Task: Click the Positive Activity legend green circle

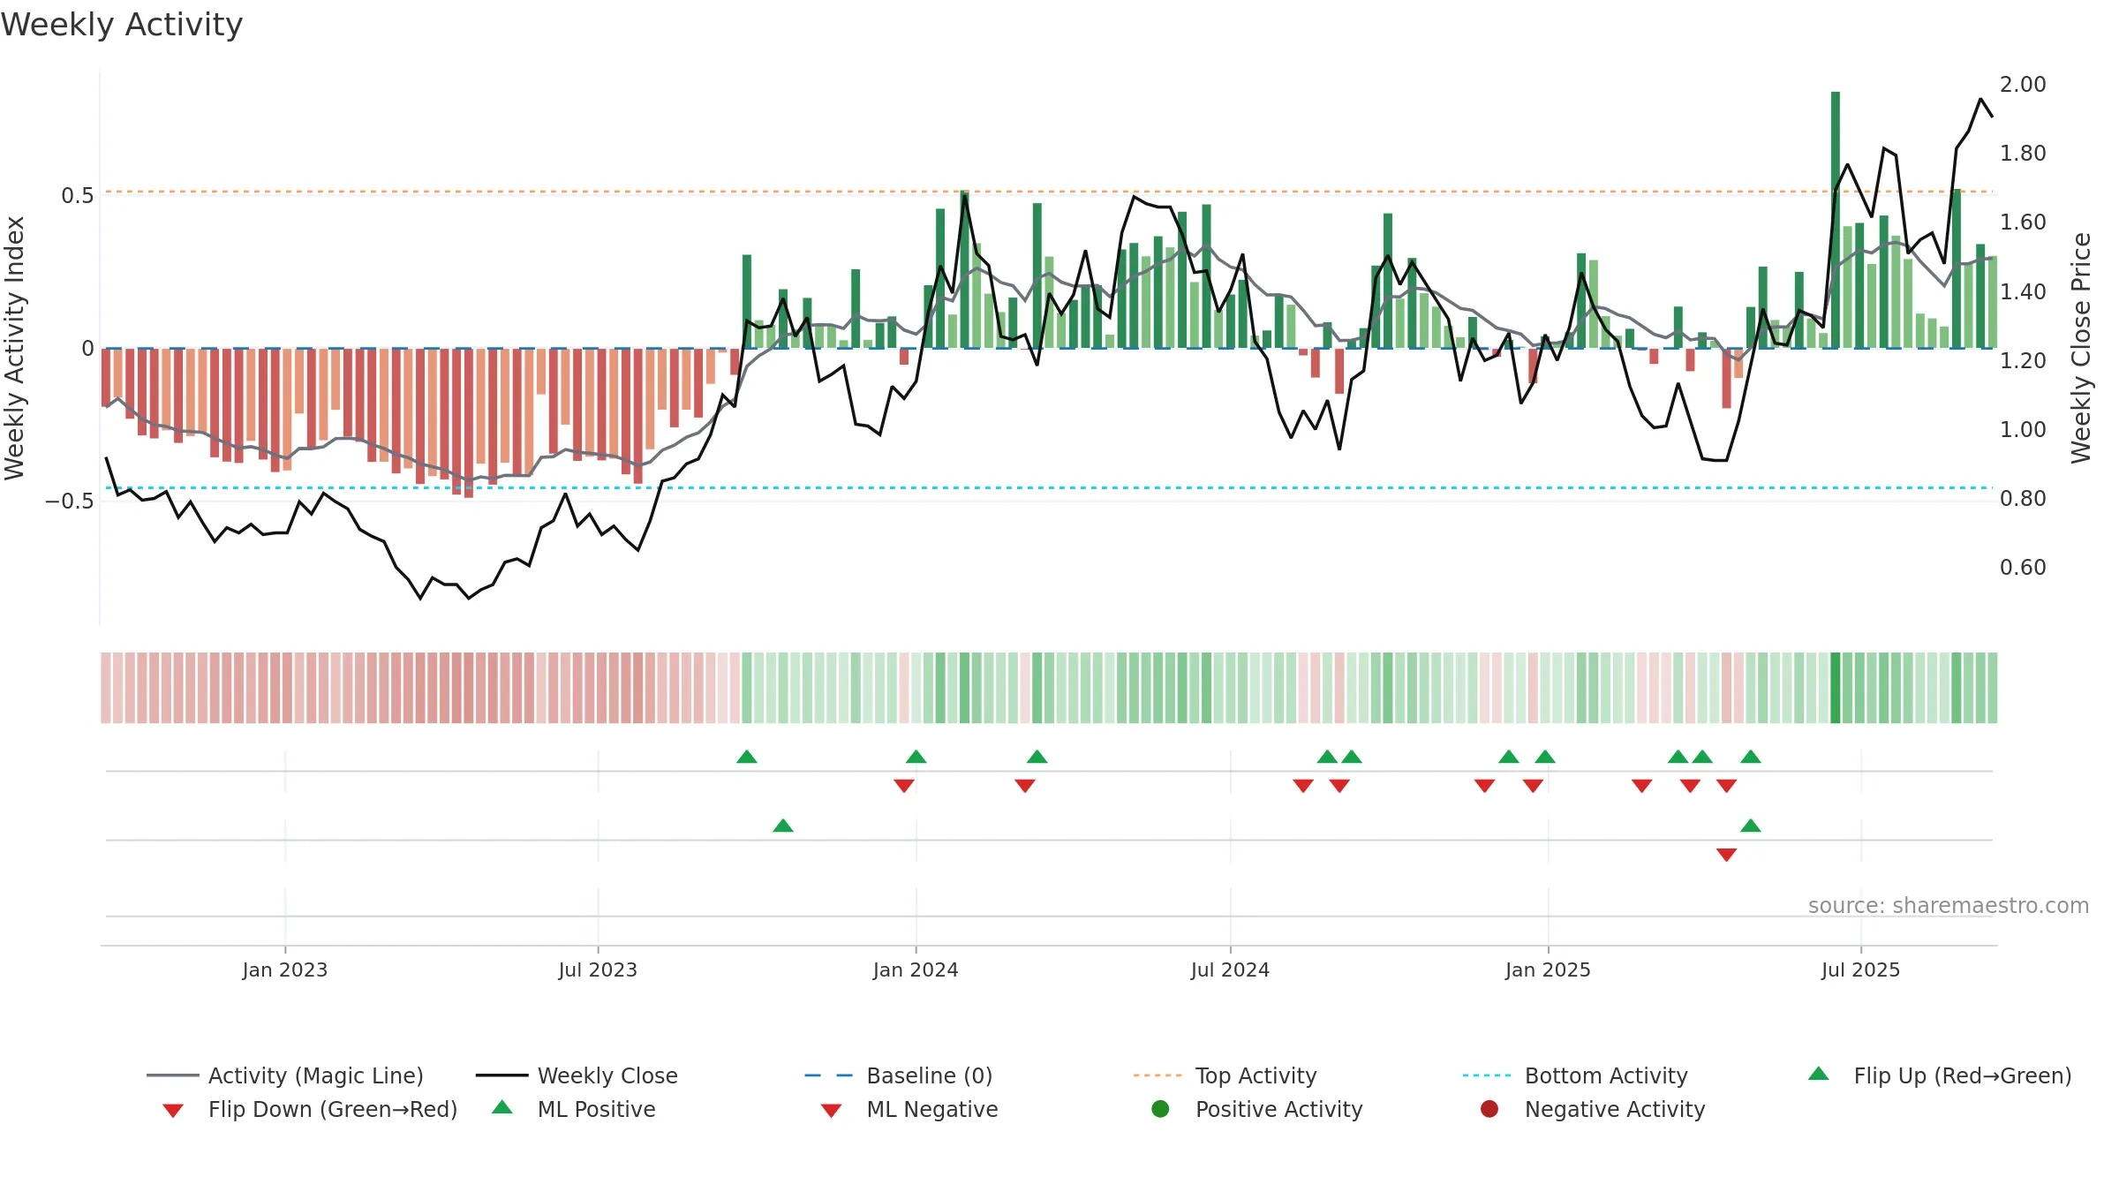Action: (x=1160, y=1109)
